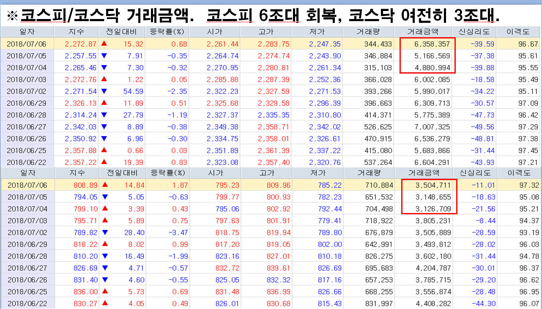Click the blue down arrow beside 28.40
Image resolution: width=542 pixels, height=309 pixels.
pos(104,232)
